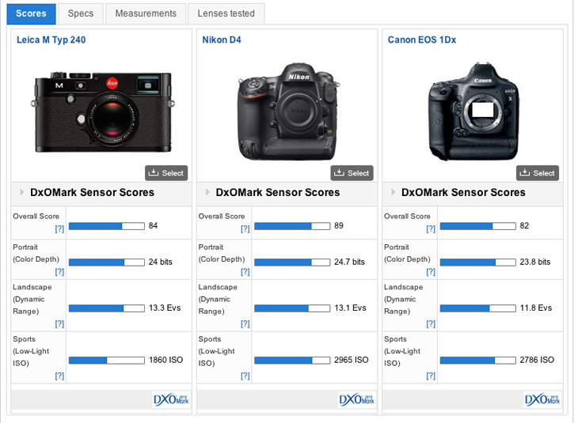578x423 pixels.
Task: Click Nikon D4 Overall Score bar showing 89
Action: (292, 226)
